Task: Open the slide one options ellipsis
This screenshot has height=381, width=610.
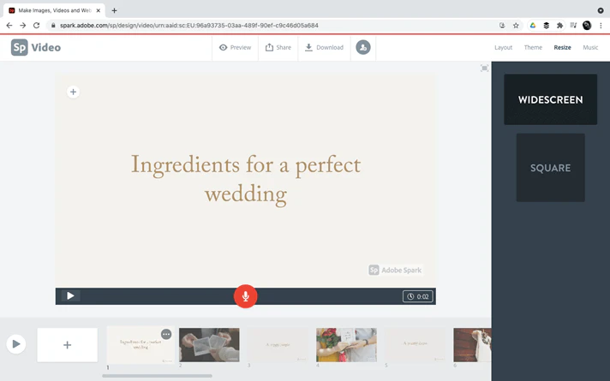Action: click(x=166, y=335)
